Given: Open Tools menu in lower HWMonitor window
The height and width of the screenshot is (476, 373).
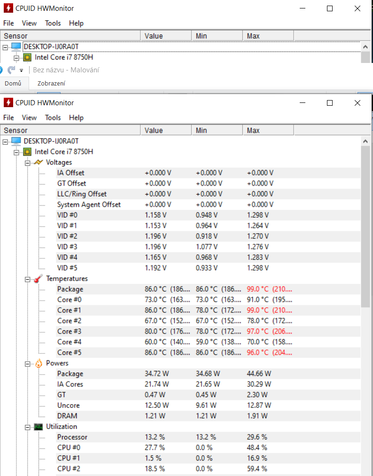Looking at the screenshot, I should pos(53,117).
